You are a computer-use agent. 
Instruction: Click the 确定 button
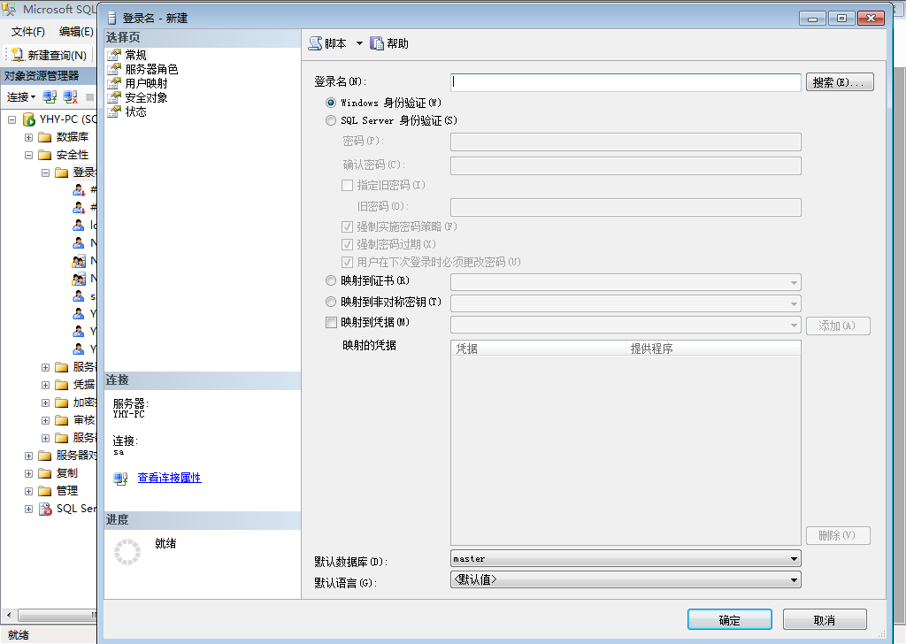[x=730, y=620]
